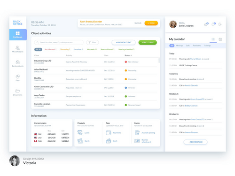Open Documents folder in the sidebar

[18, 92]
